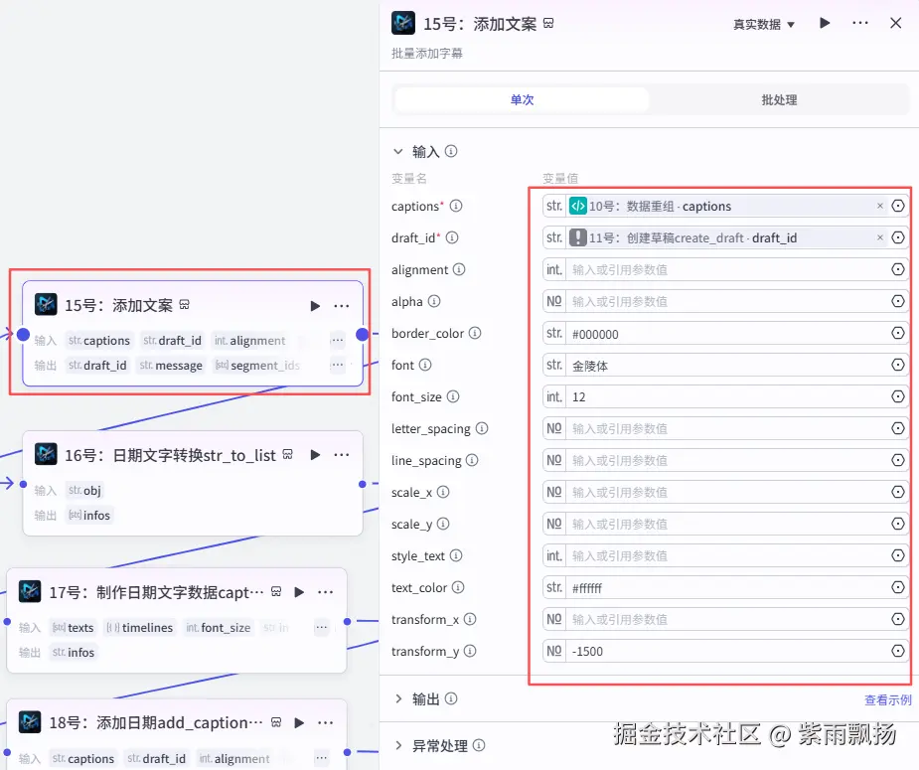Show info tooltip for transform_x
Screen dimensions: 919x770
(470, 619)
